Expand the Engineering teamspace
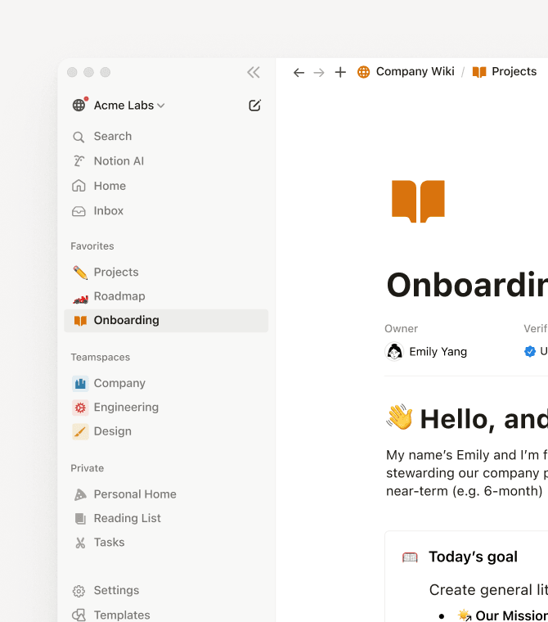Image resolution: width=548 pixels, height=622 pixels. (126, 407)
